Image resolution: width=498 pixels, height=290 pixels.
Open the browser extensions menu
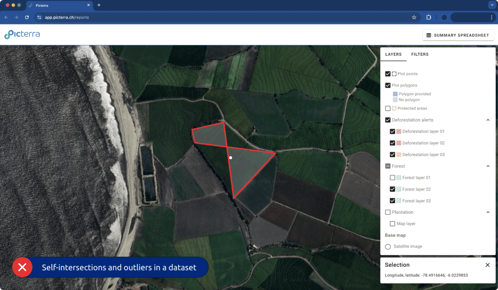[429, 17]
